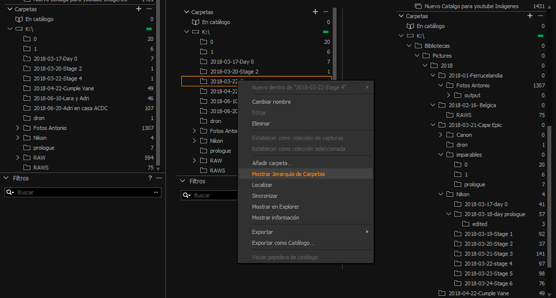Expand the Canon folder
Image resolution: width=556 pixels, height=298 pixels.
(441, 135)
